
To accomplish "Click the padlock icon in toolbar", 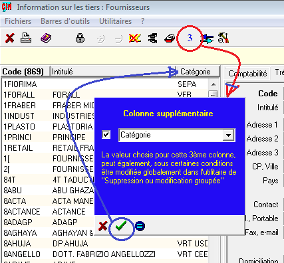I will (x=80, y=38).
